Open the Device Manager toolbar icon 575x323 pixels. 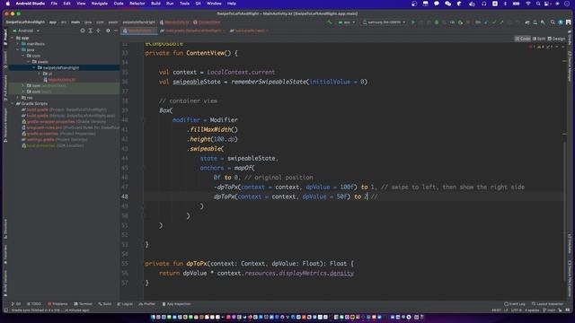535,22
